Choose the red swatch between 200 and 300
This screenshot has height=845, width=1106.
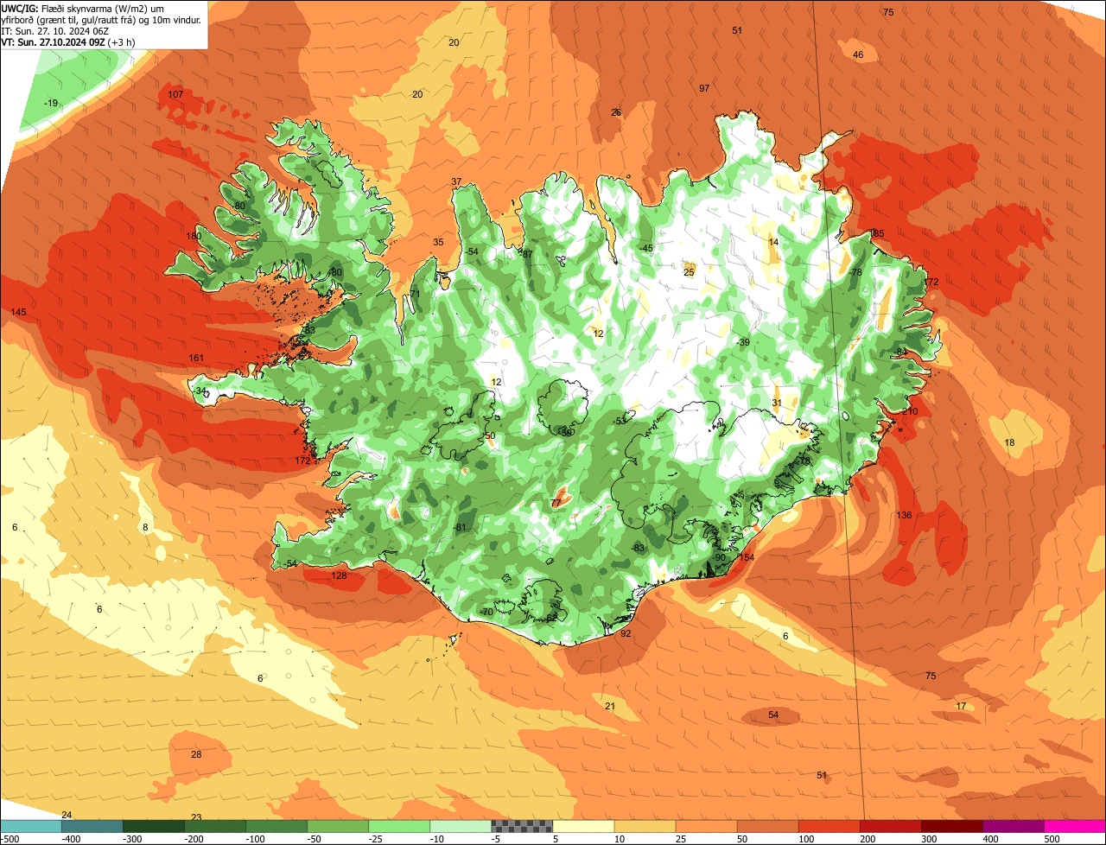890,826
